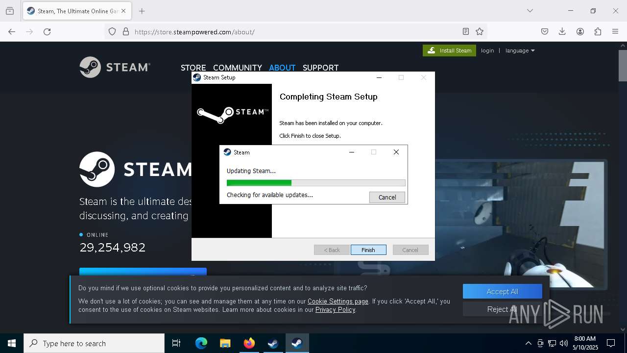627x353 pixels.
Task: Open the notification center icon
Action: [x=611, y=343]
